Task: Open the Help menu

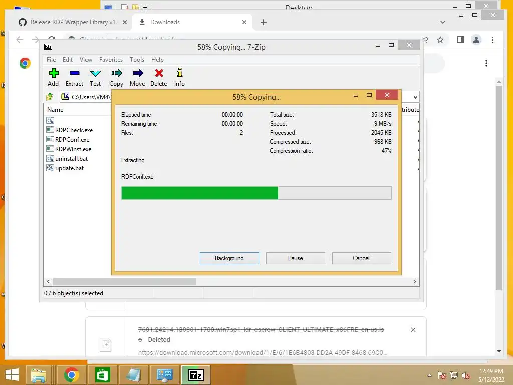Action: pyautogui.click(x=157, y=60)
